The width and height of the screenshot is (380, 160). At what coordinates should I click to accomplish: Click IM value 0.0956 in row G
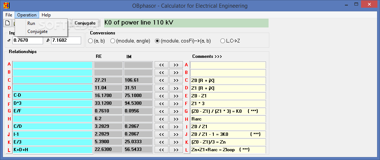[x=138, y=111]
